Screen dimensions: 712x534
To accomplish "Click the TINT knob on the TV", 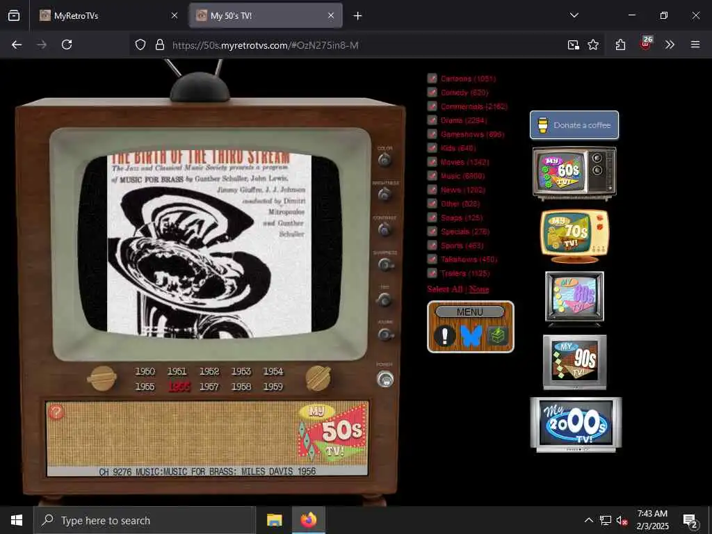I will pos(384,300).
